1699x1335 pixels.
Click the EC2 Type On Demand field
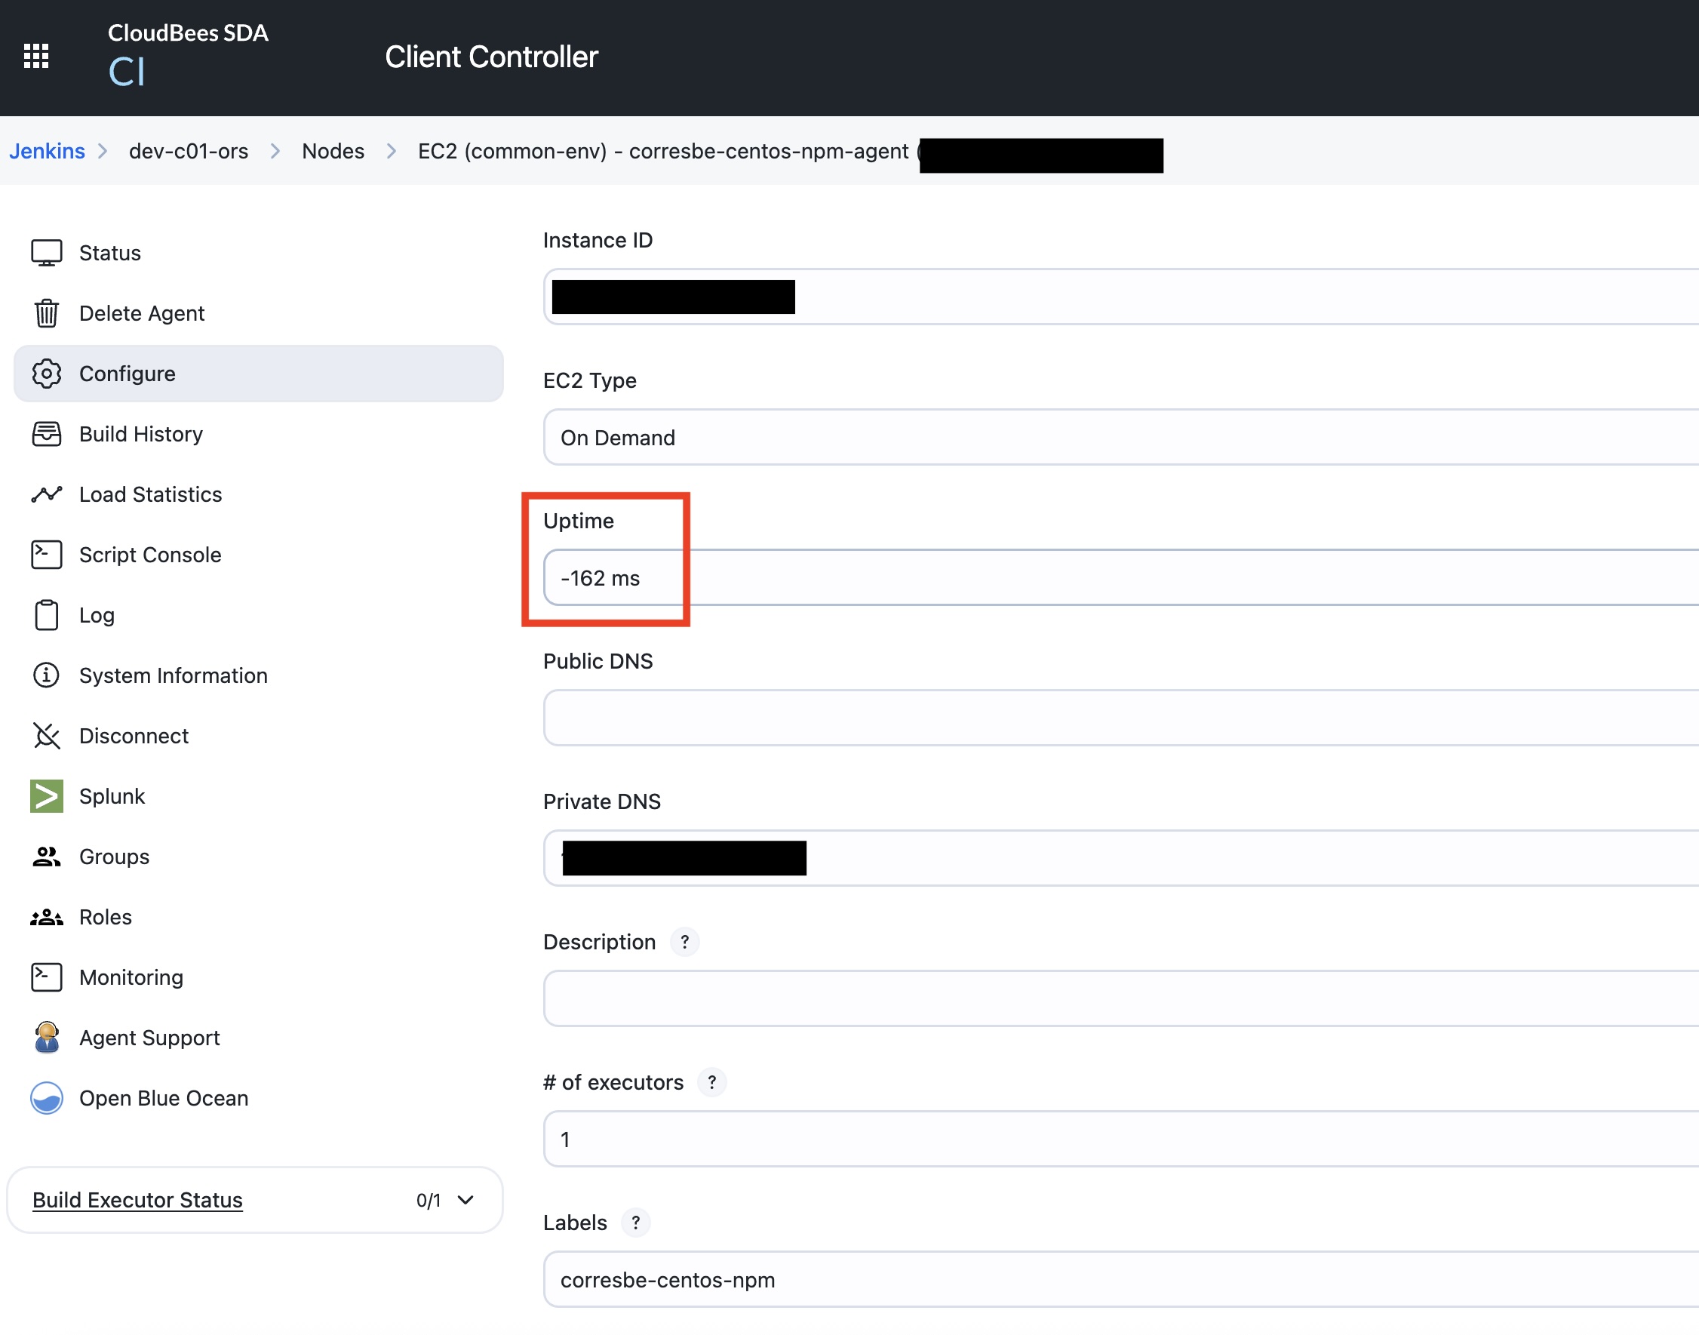(x=1120, y=438)
